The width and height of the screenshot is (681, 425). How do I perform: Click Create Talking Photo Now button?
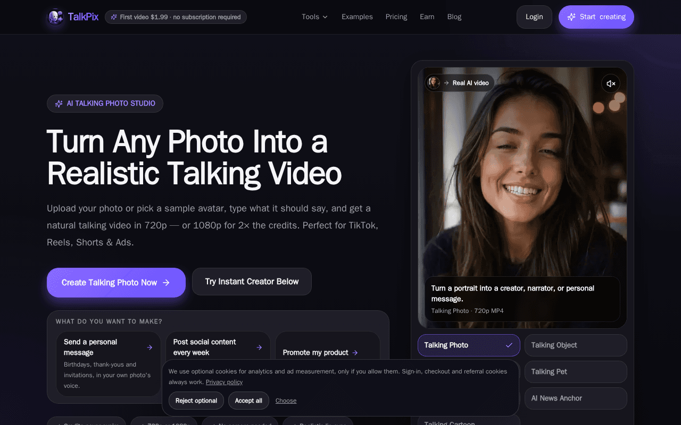click(116, 283)
